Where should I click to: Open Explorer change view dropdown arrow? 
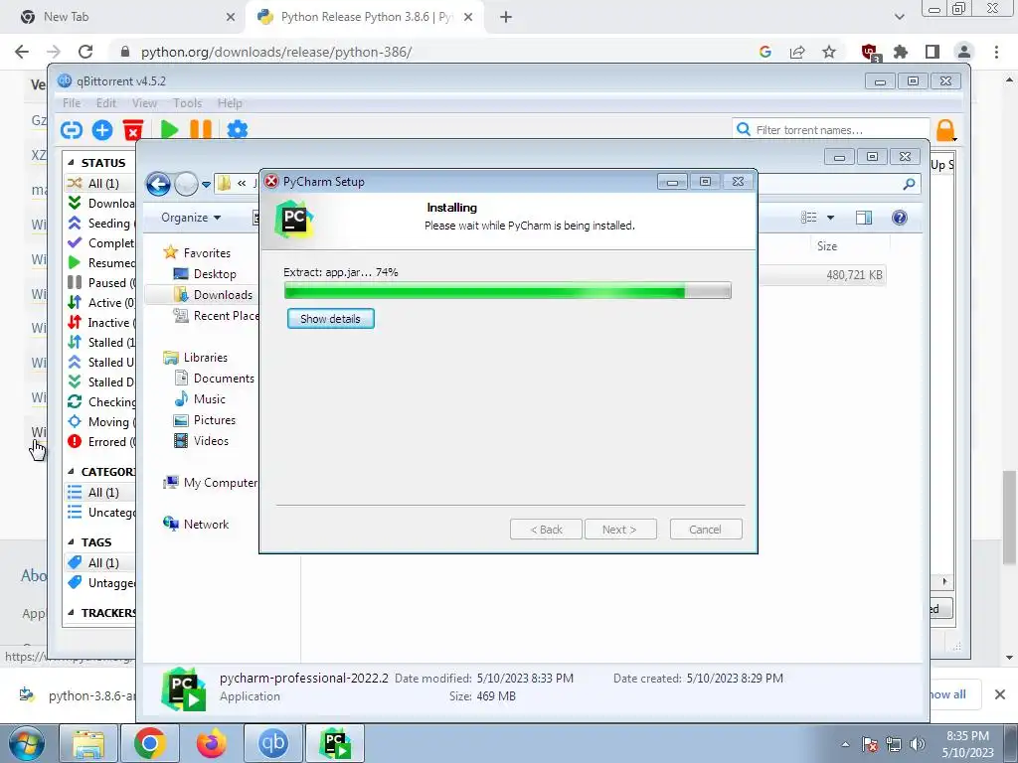[830, 218]
